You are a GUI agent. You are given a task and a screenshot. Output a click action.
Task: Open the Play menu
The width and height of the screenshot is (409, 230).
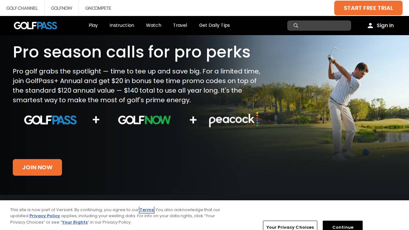(93, 26)
